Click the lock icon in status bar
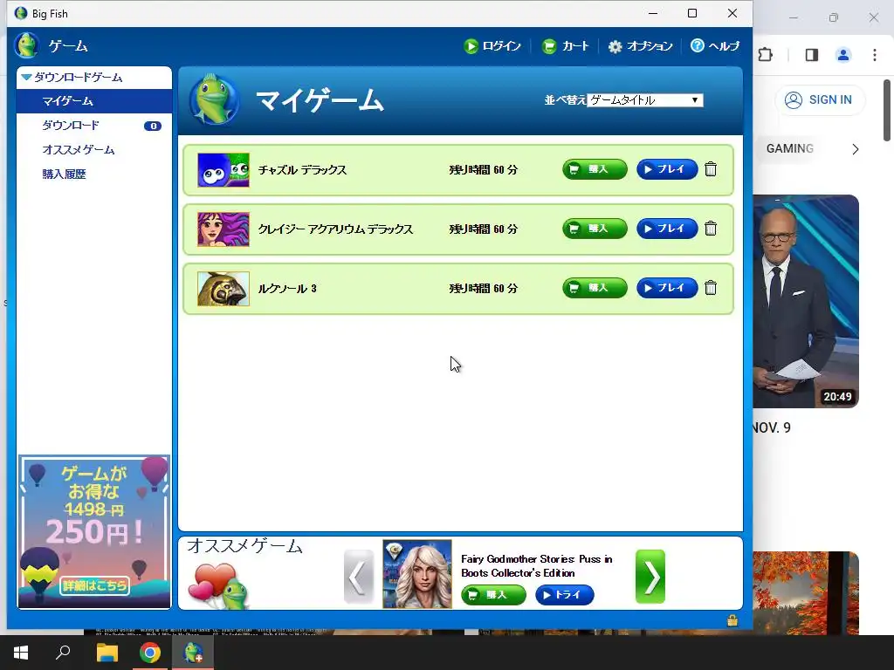Viewport: 894px width, 670px height. point(732,620)
